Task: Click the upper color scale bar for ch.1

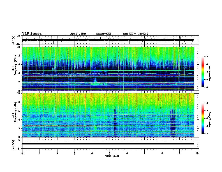Action: 203,72
